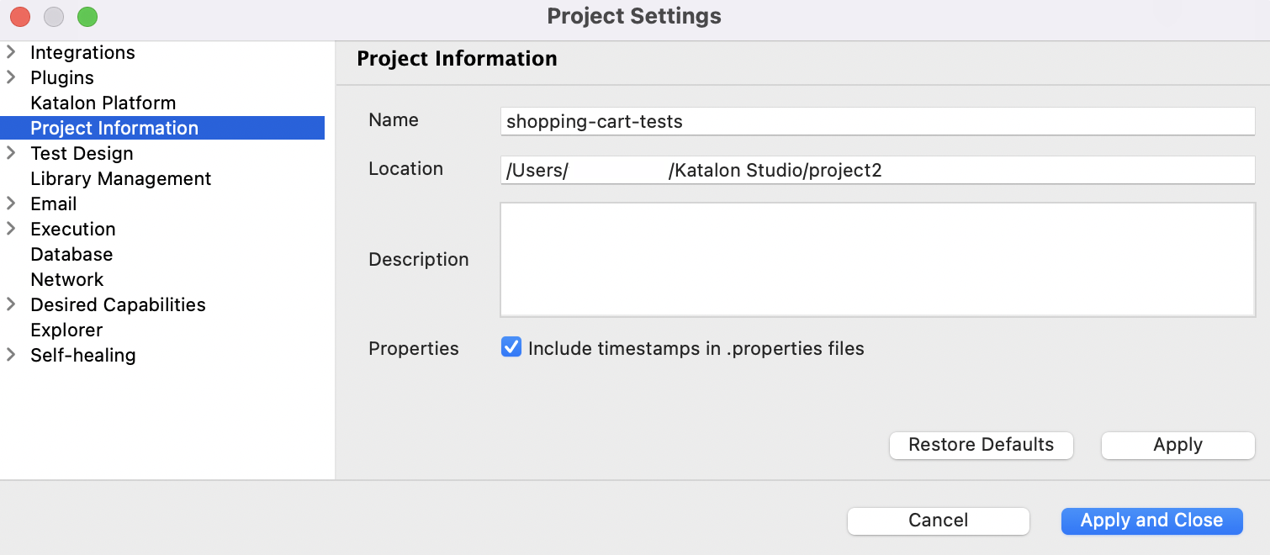The width and height of the screenshot is (1270, 555).
Task: Expand the Email settings arrow
Action: click(x=11, y=203)
